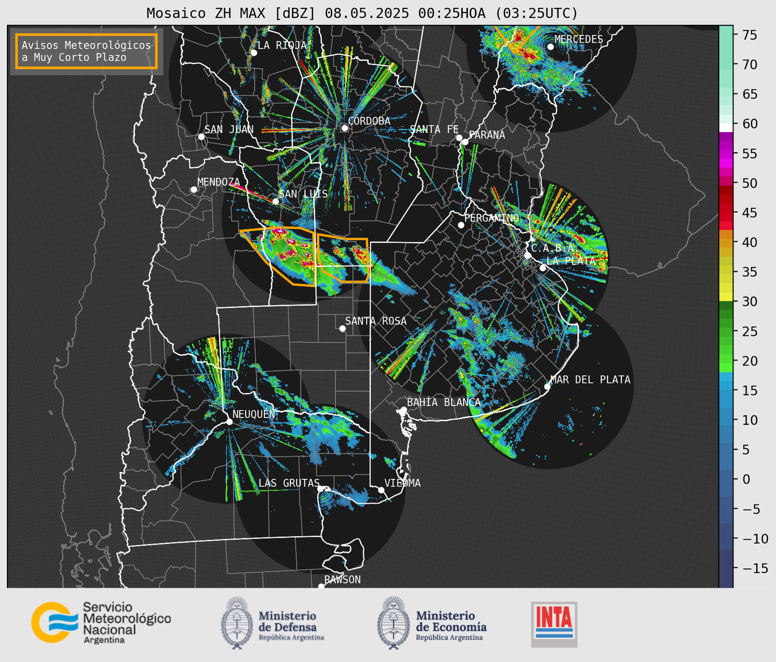Select the MAR DEL PLATA marker dot
This screenshot has height=662, width=776.
[547, 387]
